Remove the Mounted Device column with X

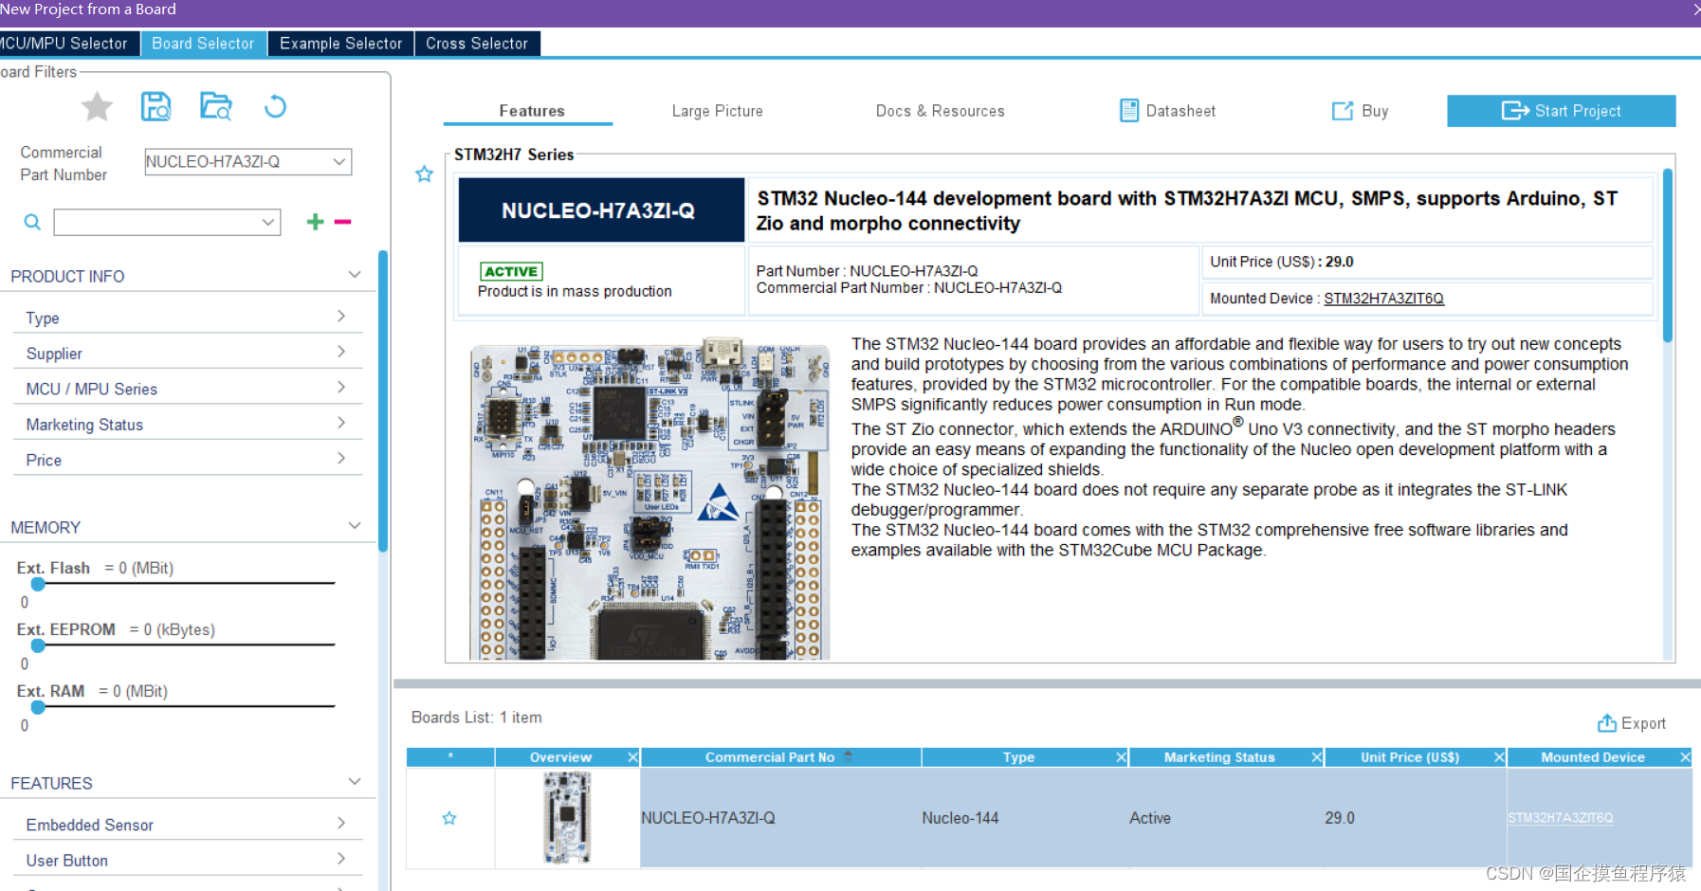[1685, 757]
